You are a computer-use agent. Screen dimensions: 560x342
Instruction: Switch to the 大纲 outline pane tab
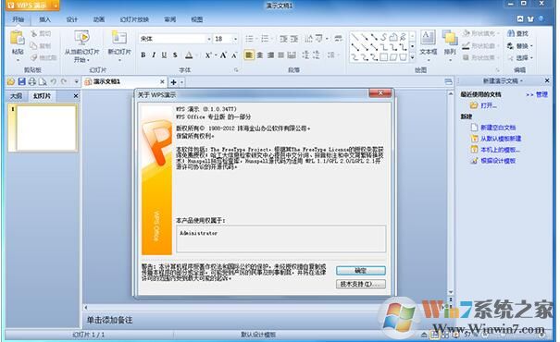(x=16, y=95)
